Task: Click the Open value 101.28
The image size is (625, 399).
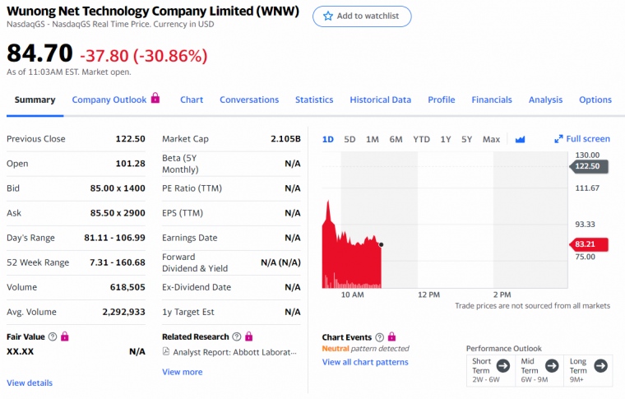Action: click(x=130, y=164)
